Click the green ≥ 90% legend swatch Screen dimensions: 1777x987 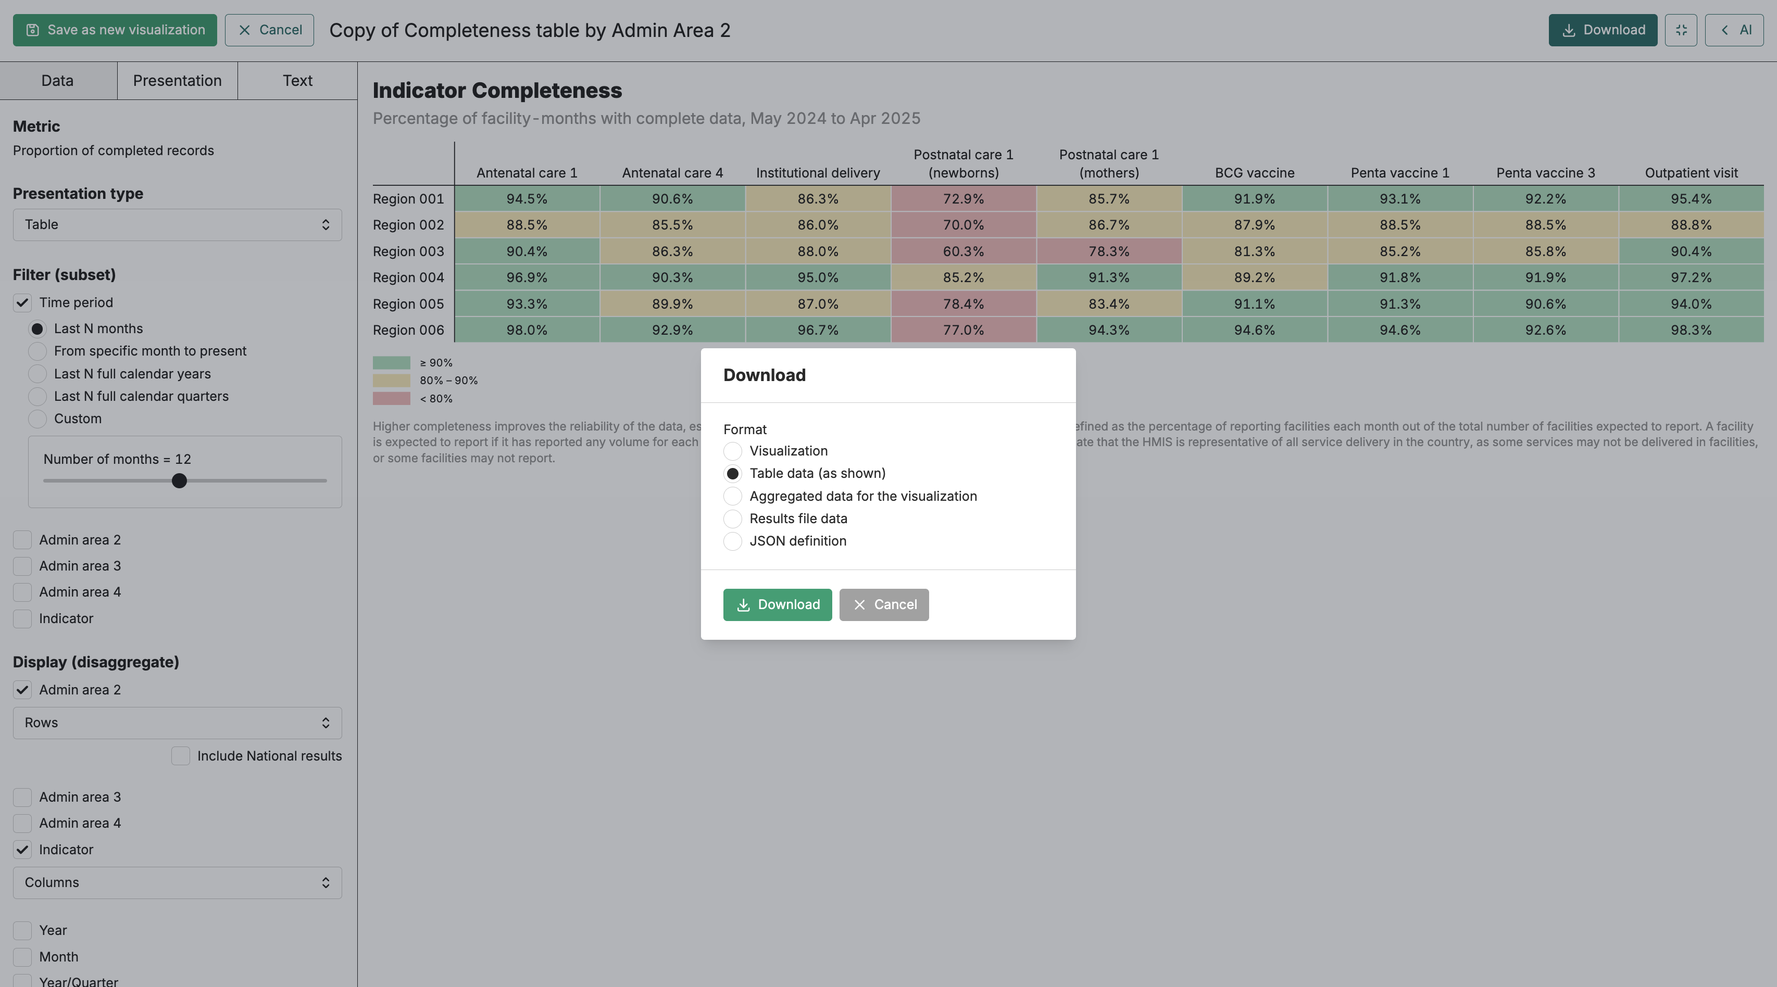point(391,363)
